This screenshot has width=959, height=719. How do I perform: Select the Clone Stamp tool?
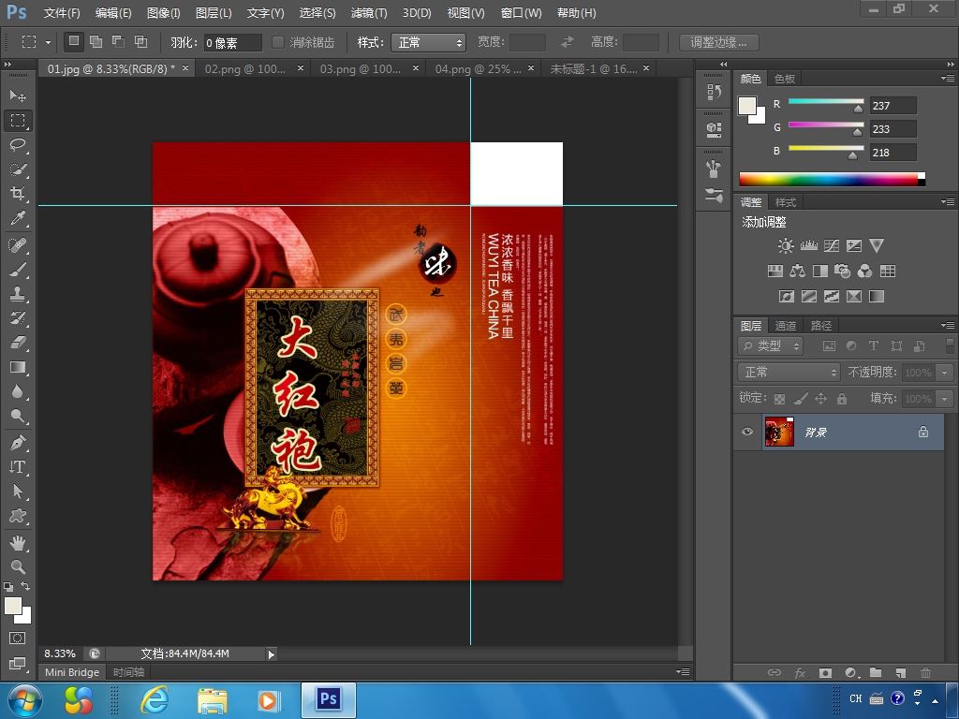18,294
